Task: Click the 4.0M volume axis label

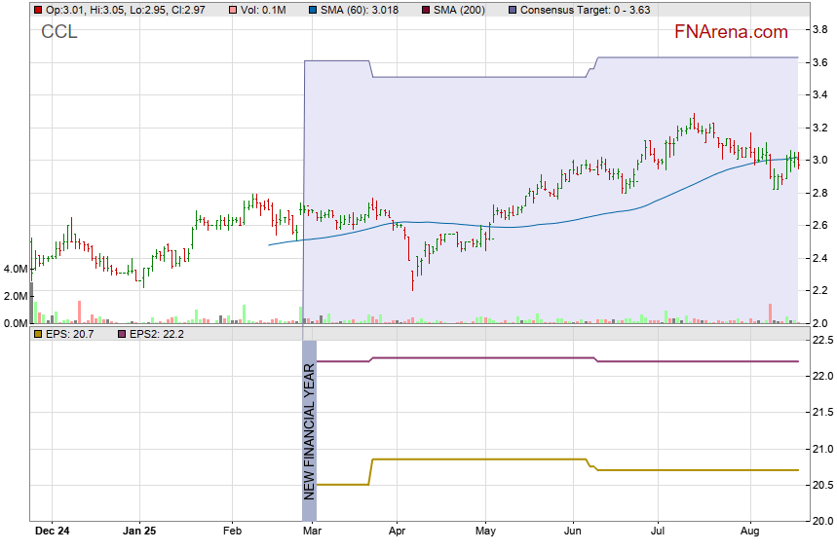Action: tap(15, 269)
